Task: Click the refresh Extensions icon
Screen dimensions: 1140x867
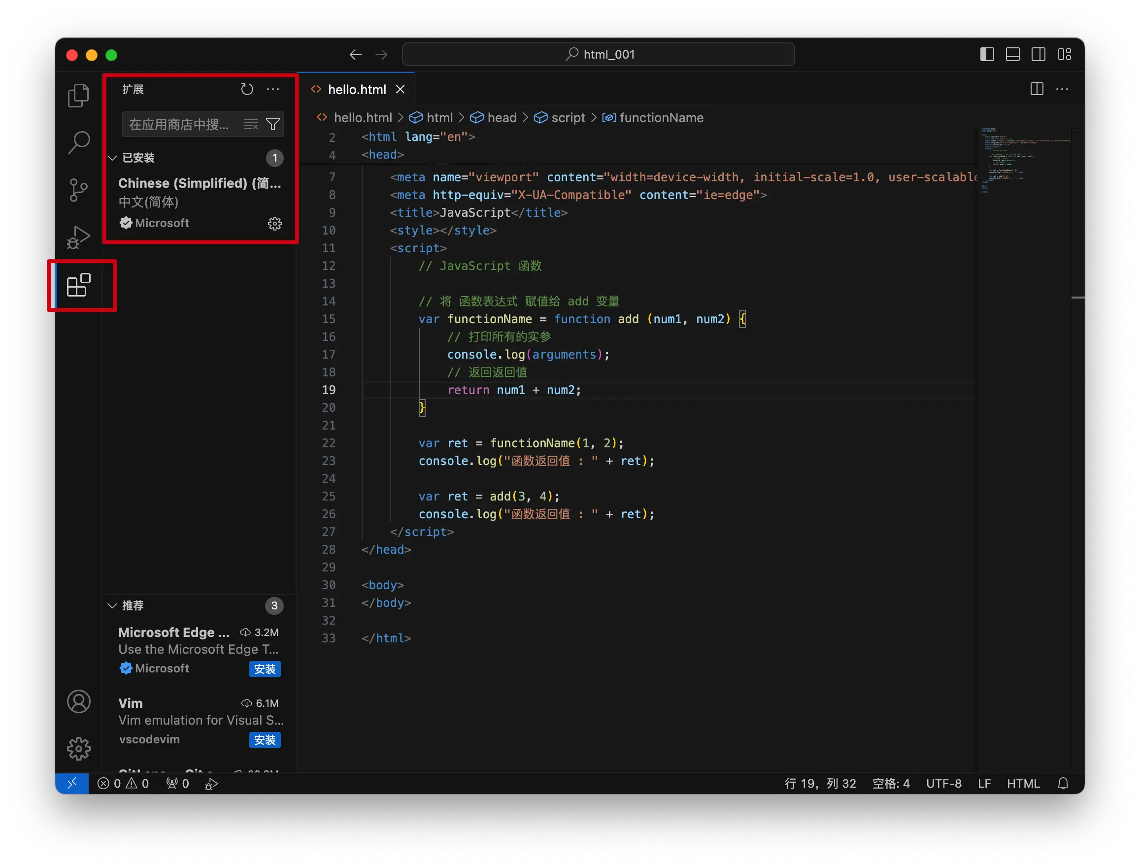Action: coord(247,88)
